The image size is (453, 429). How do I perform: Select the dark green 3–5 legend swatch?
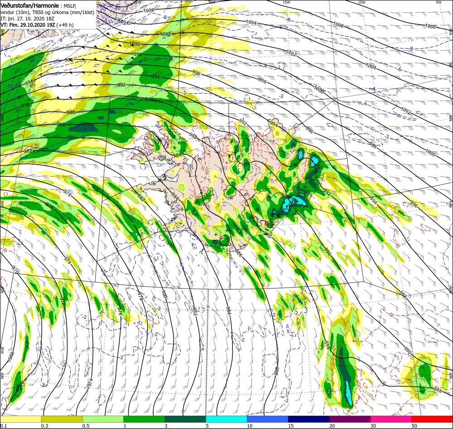pyautogui.click(x=185, y=419)
